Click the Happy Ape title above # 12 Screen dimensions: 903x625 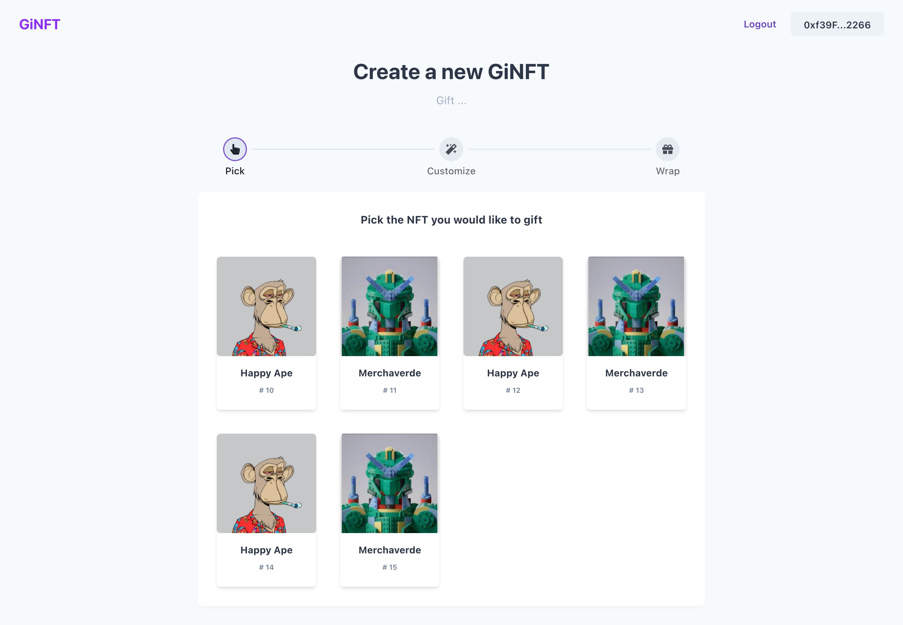tap(513, 373)
